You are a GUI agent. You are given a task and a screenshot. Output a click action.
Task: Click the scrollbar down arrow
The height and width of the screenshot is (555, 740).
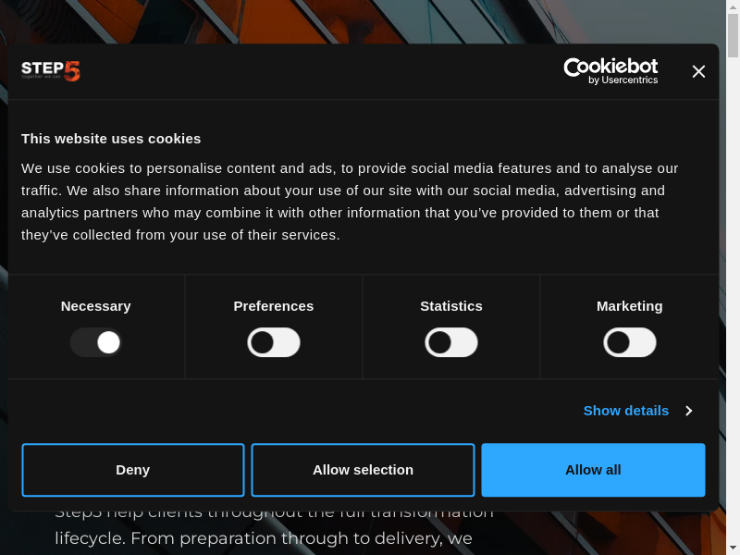(733, 549)
